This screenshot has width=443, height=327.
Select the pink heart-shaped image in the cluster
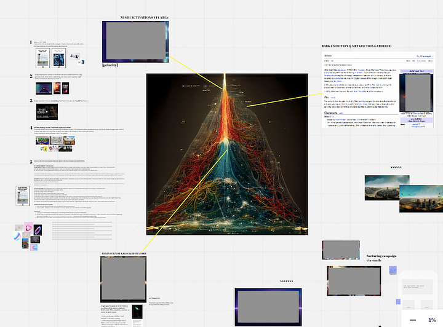pyautogui.click(x=28, y=227)
